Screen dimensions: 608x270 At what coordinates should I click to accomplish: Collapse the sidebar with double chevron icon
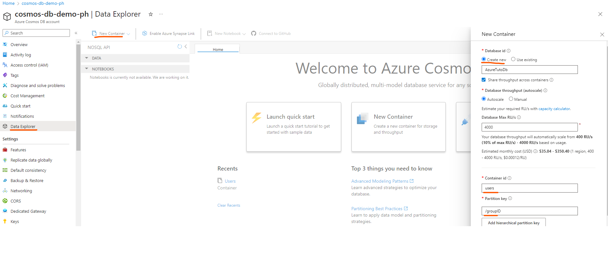pos(76,33)
